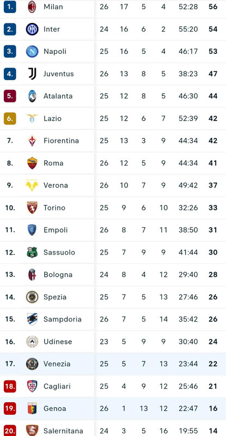
Task: Click the Lazio eagle crest
Action: coord(32,118)
